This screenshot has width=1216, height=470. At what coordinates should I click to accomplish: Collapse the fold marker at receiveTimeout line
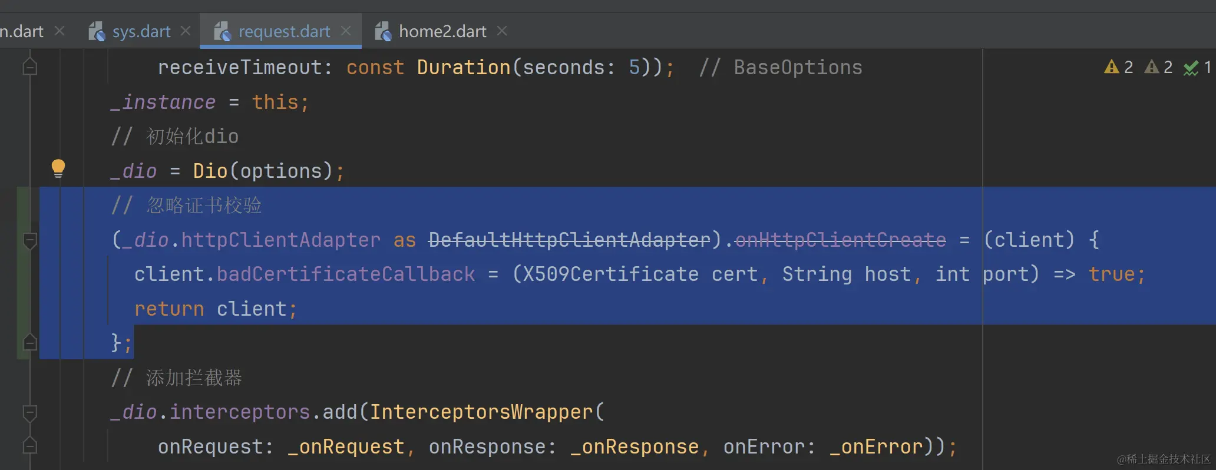(29, 67)
